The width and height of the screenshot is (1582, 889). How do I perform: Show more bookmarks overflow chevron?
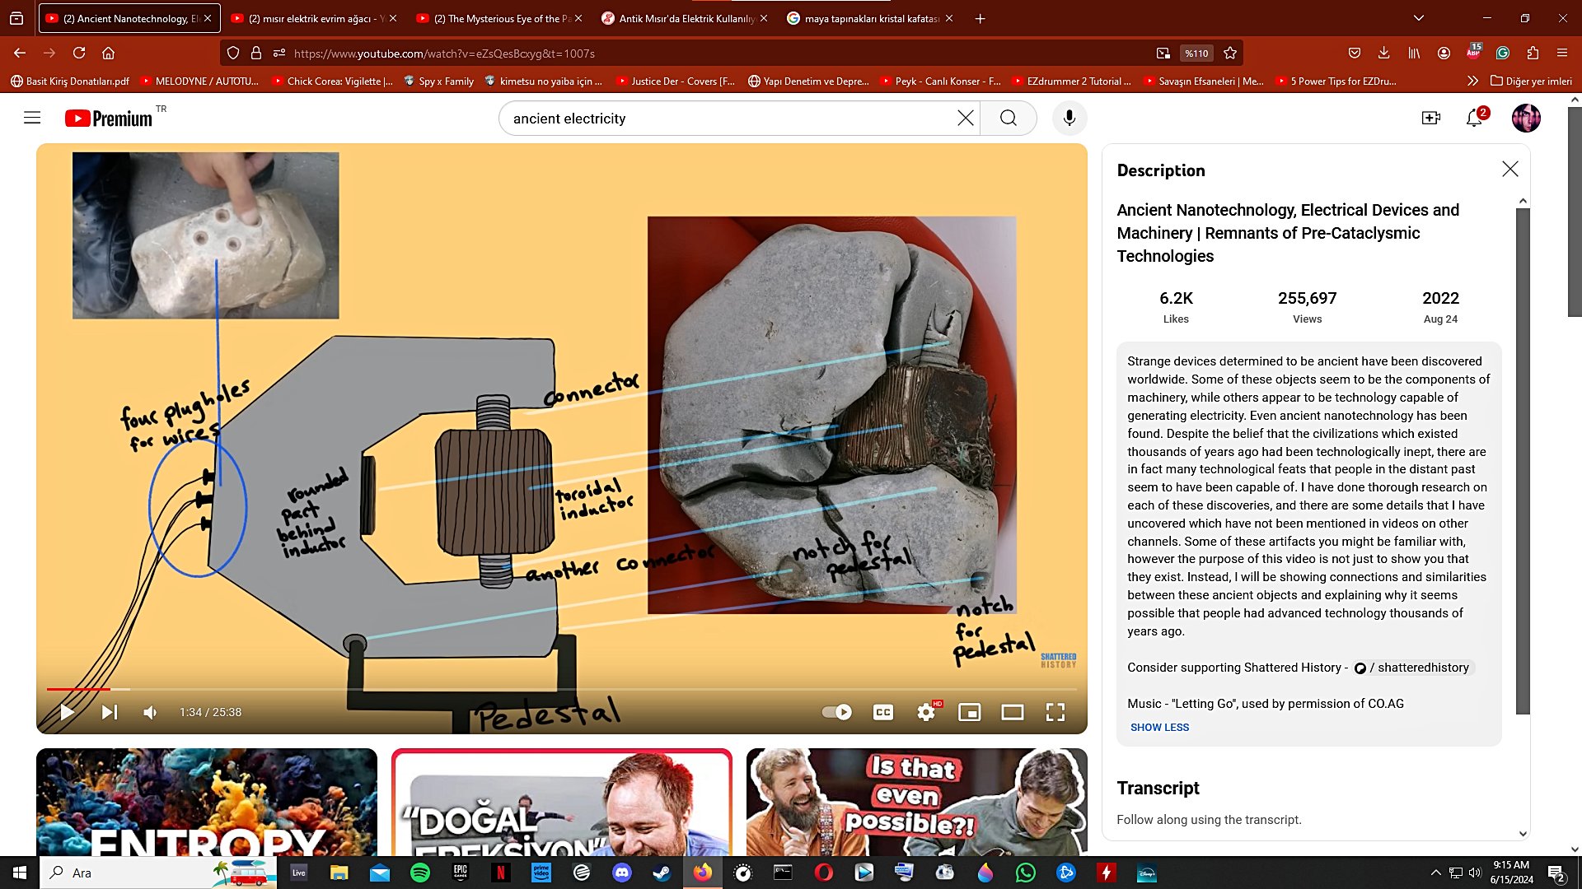pos(1472,81)
